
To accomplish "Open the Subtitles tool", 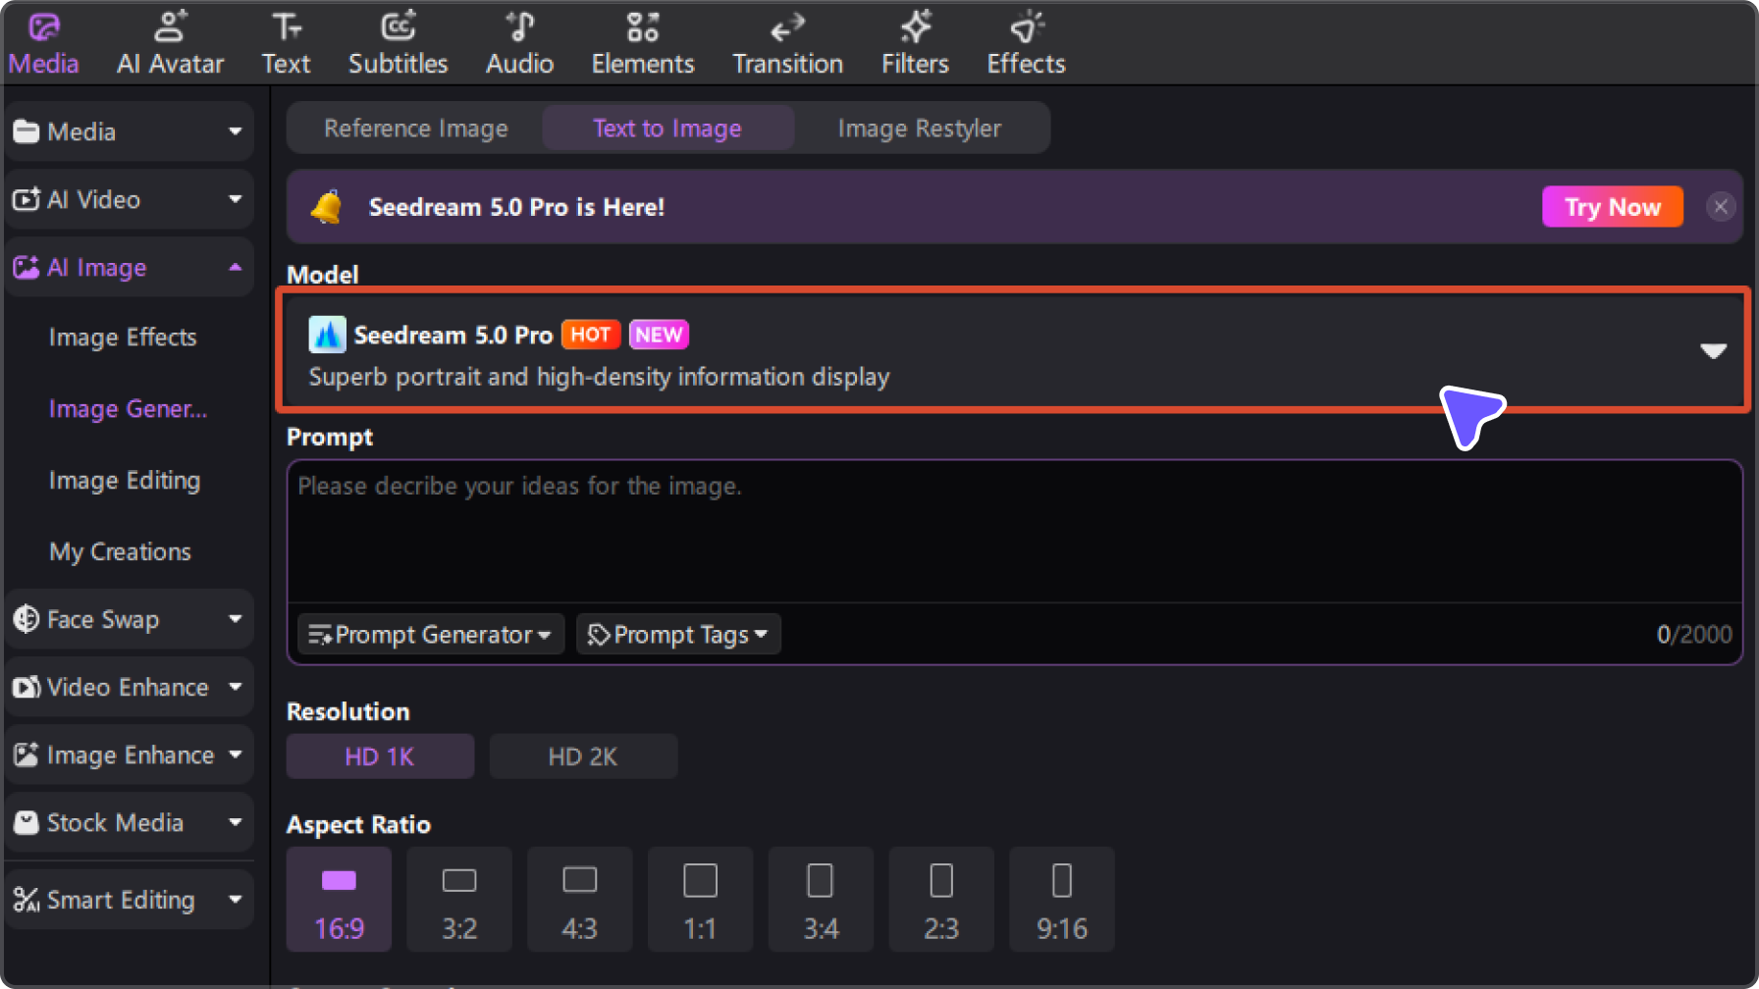I will (x=398, y=44).
